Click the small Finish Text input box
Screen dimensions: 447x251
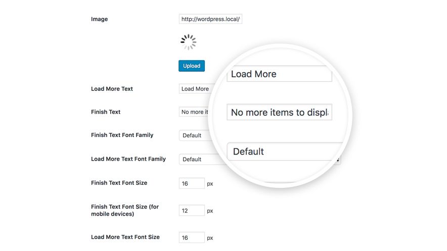point(193,112)
